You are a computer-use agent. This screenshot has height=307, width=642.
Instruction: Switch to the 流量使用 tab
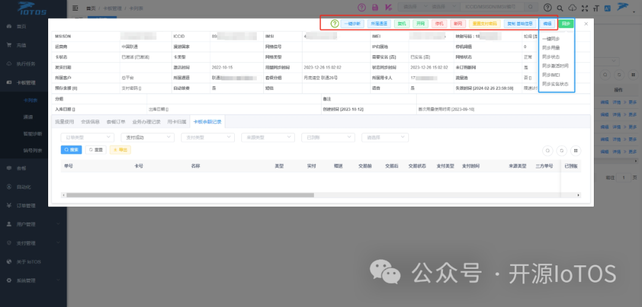(65, 121)
